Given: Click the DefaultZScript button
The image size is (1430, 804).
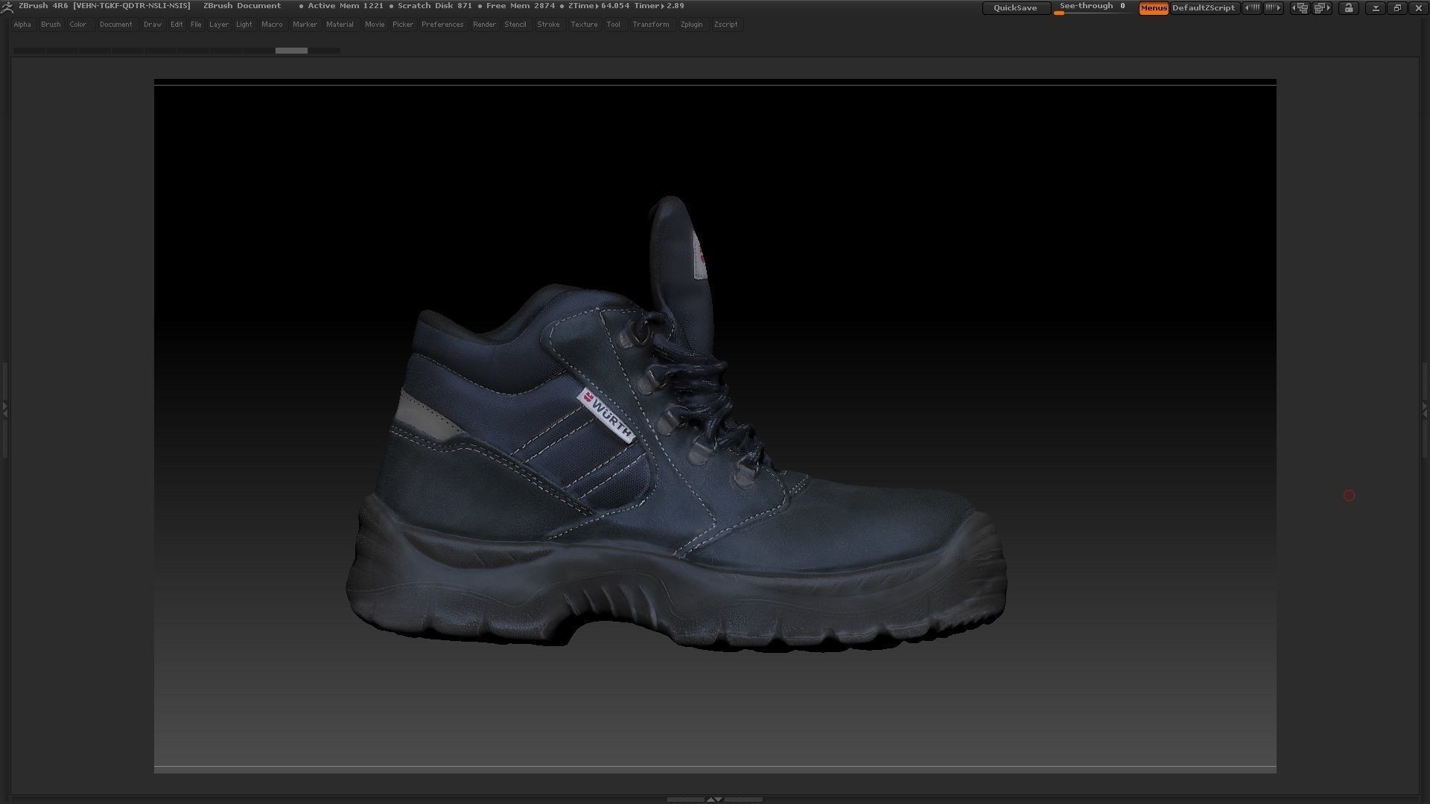Looking at the screenshot, I should point(1204,8).
